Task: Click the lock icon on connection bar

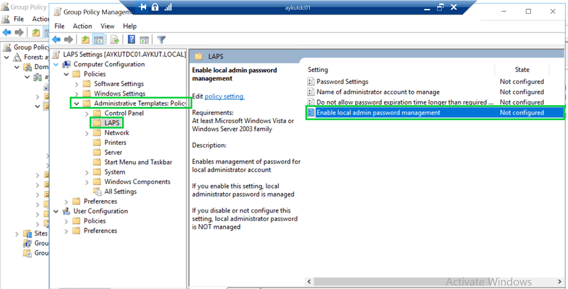Action: [155, 7]
